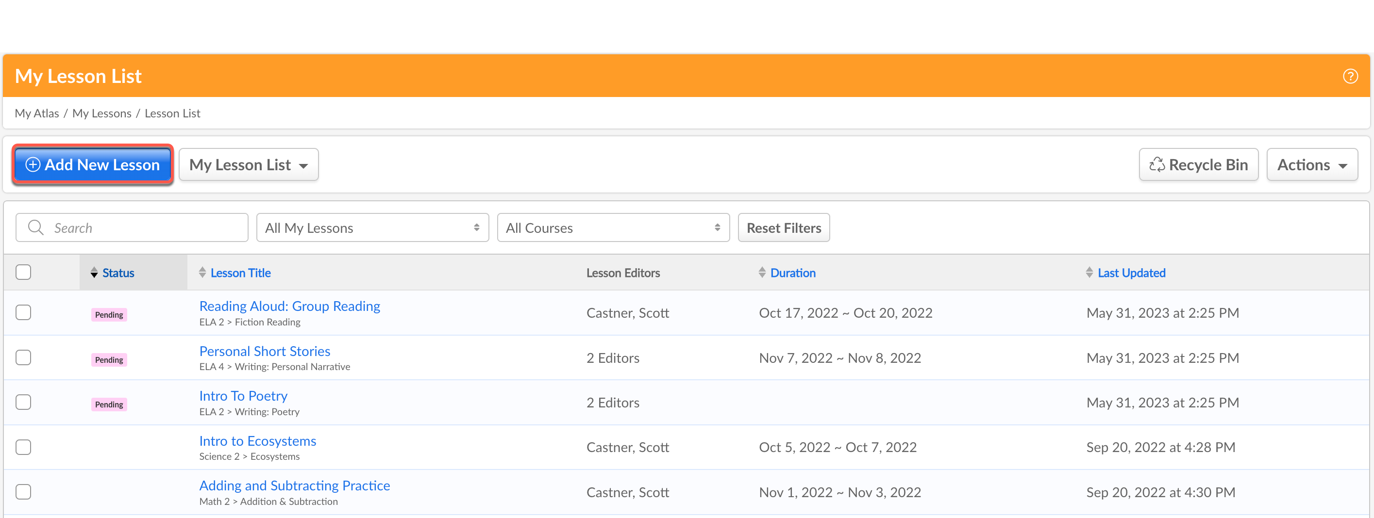Open the All Courses filter dropdown

click(613, 227)
